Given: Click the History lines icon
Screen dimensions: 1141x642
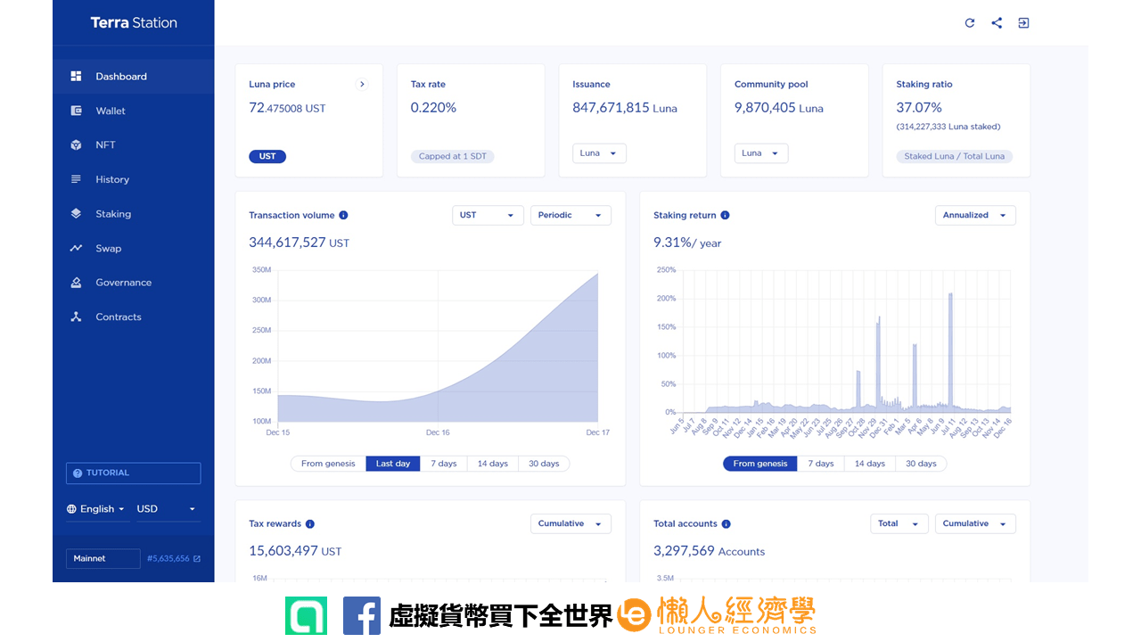Looking at the screenshot, I should point(76,179).
